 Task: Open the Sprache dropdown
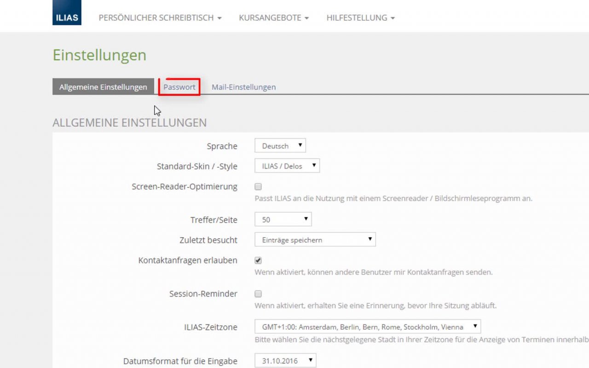pos(280,146)
